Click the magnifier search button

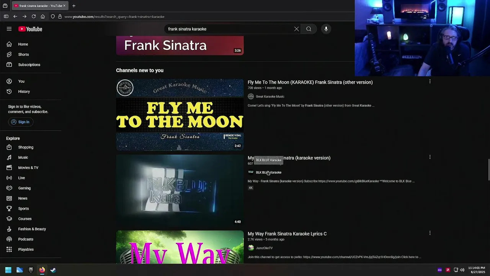[x=309, y=29]
